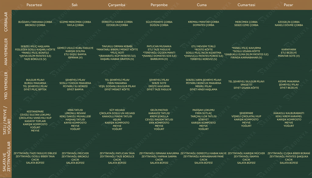312x178 pixels.
Task: Select the ANA YEMEKLER row label
Action: pos(6,52)
